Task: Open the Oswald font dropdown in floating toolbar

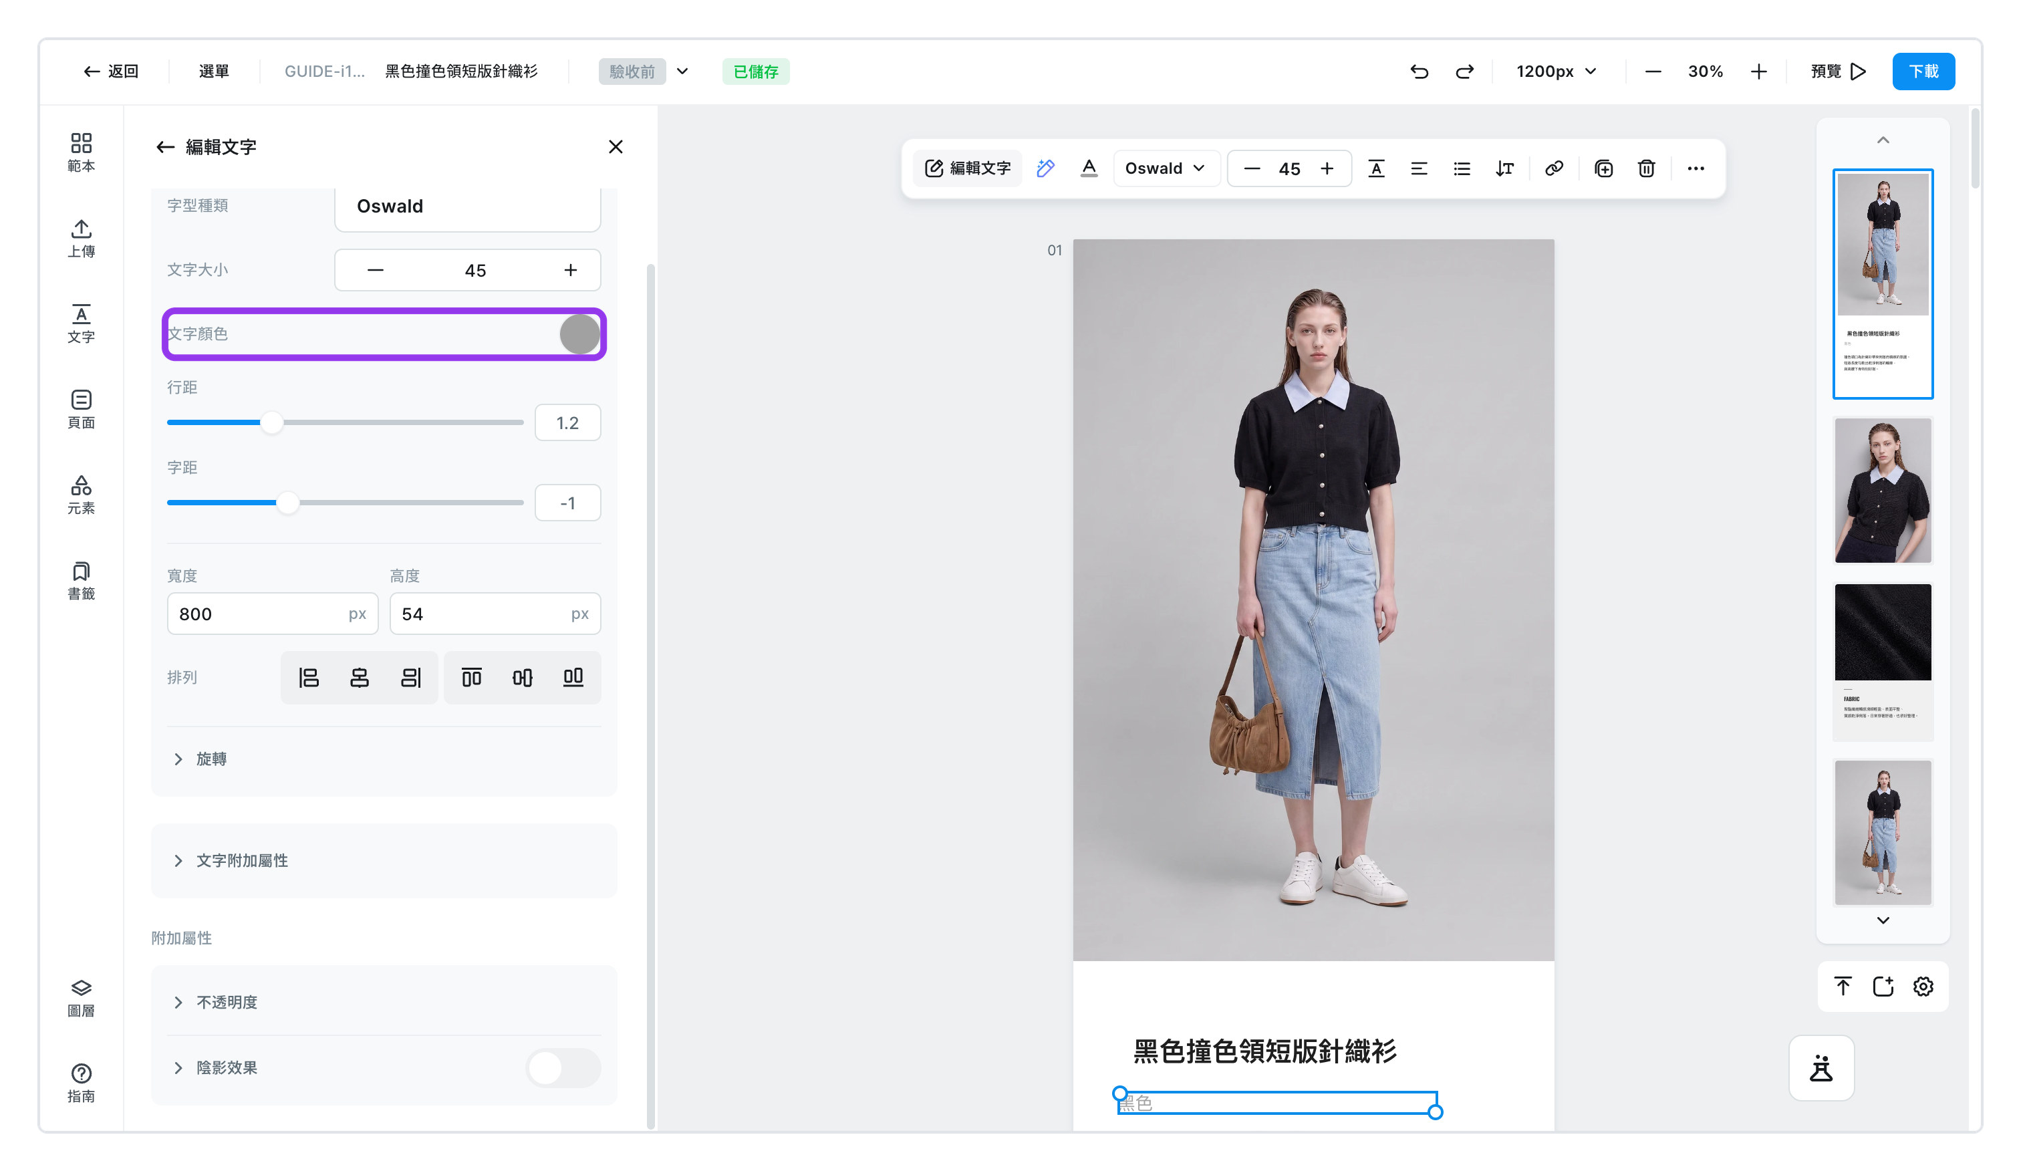Action: point(1166,168)
